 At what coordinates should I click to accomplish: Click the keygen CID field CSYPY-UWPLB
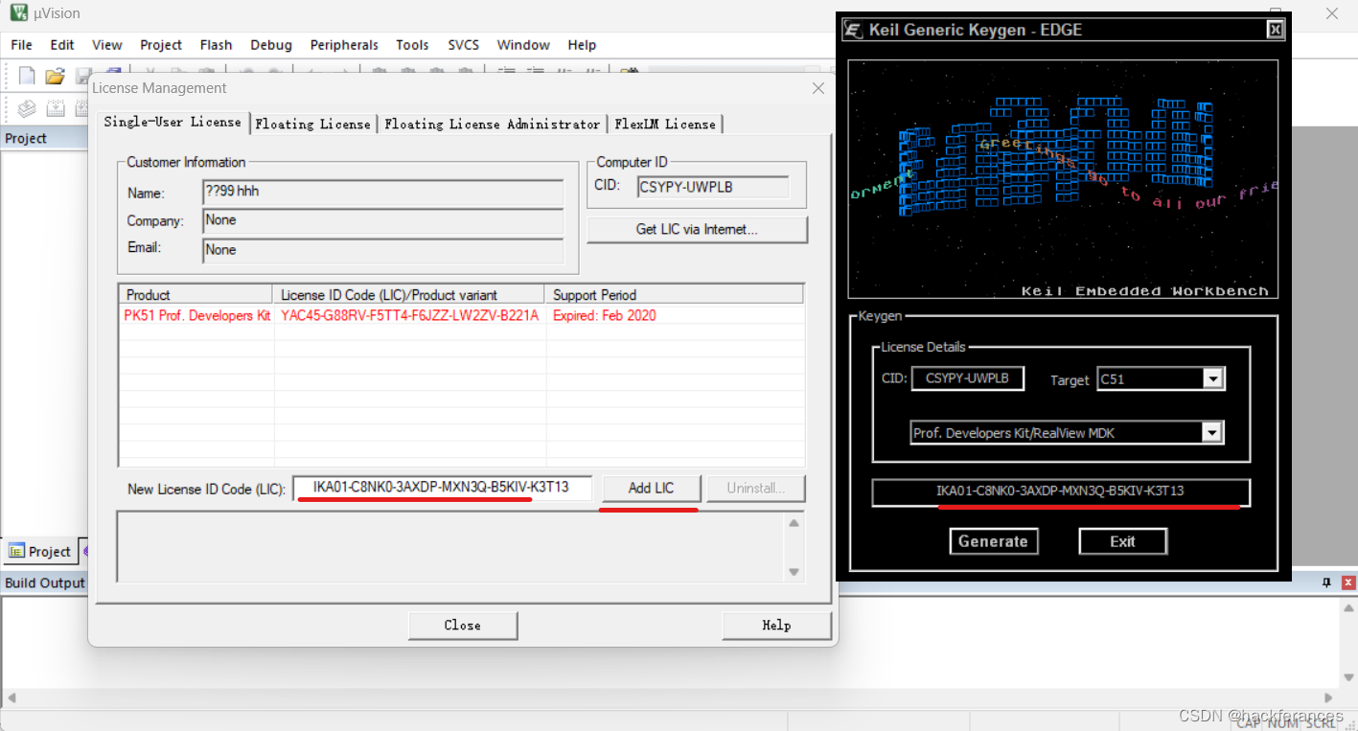[967, 378]
